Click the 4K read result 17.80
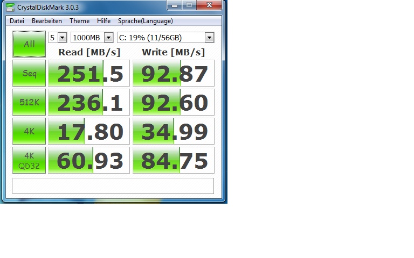The height and width of the screenshot is (258, 414). coord(89,131)
